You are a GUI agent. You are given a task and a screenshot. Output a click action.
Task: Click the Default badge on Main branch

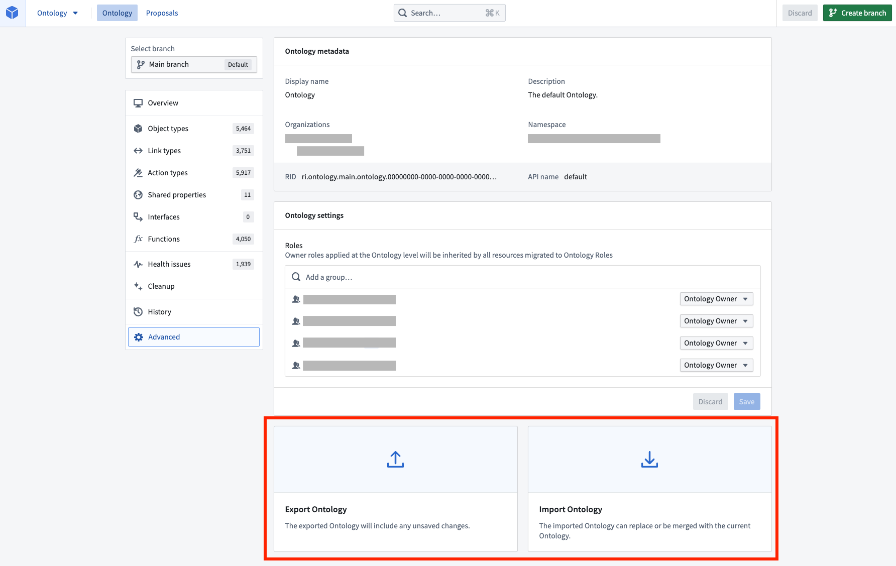click(238, 65)
